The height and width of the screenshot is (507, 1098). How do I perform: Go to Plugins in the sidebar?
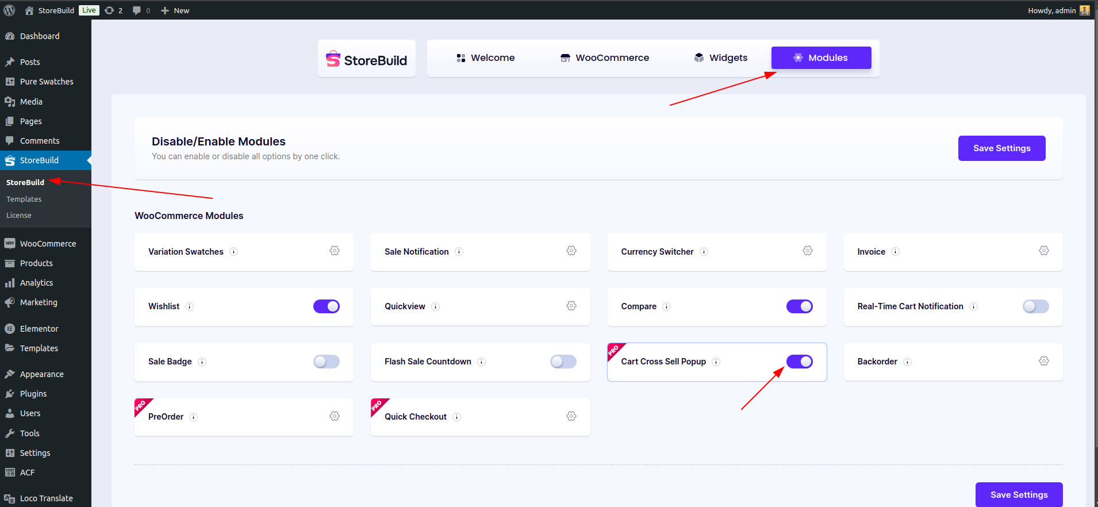45,394
